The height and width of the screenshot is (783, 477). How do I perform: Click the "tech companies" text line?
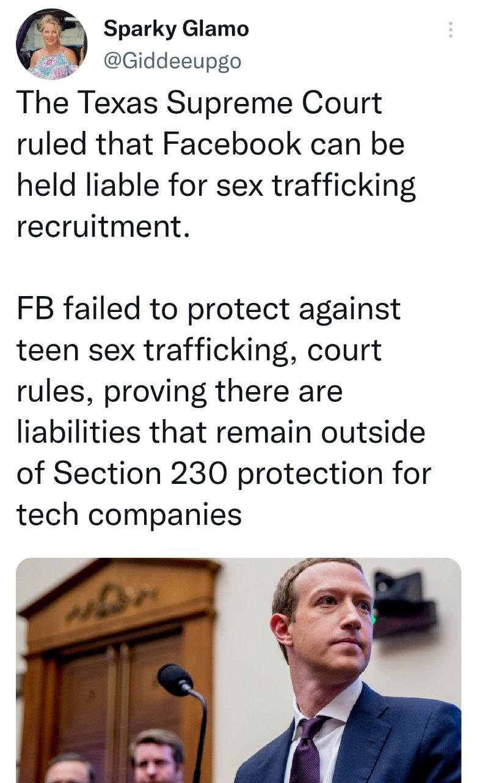[129, 515]
